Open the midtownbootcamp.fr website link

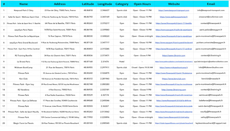click(x=174, y=68)
